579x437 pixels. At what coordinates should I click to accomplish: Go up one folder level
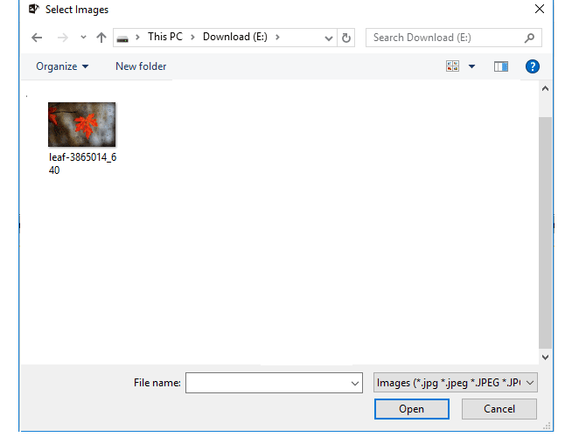pyautogui.click(x=101, y=38)
